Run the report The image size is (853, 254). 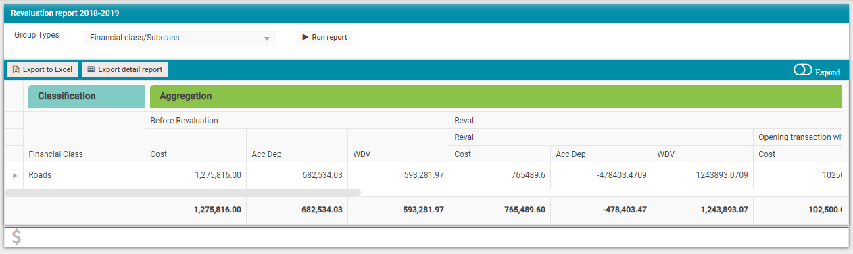[324, 37]
